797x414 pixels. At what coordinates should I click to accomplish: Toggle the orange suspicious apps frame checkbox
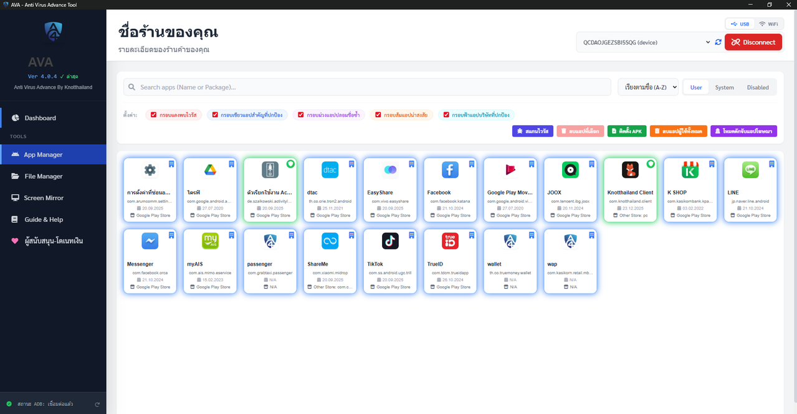378,115
